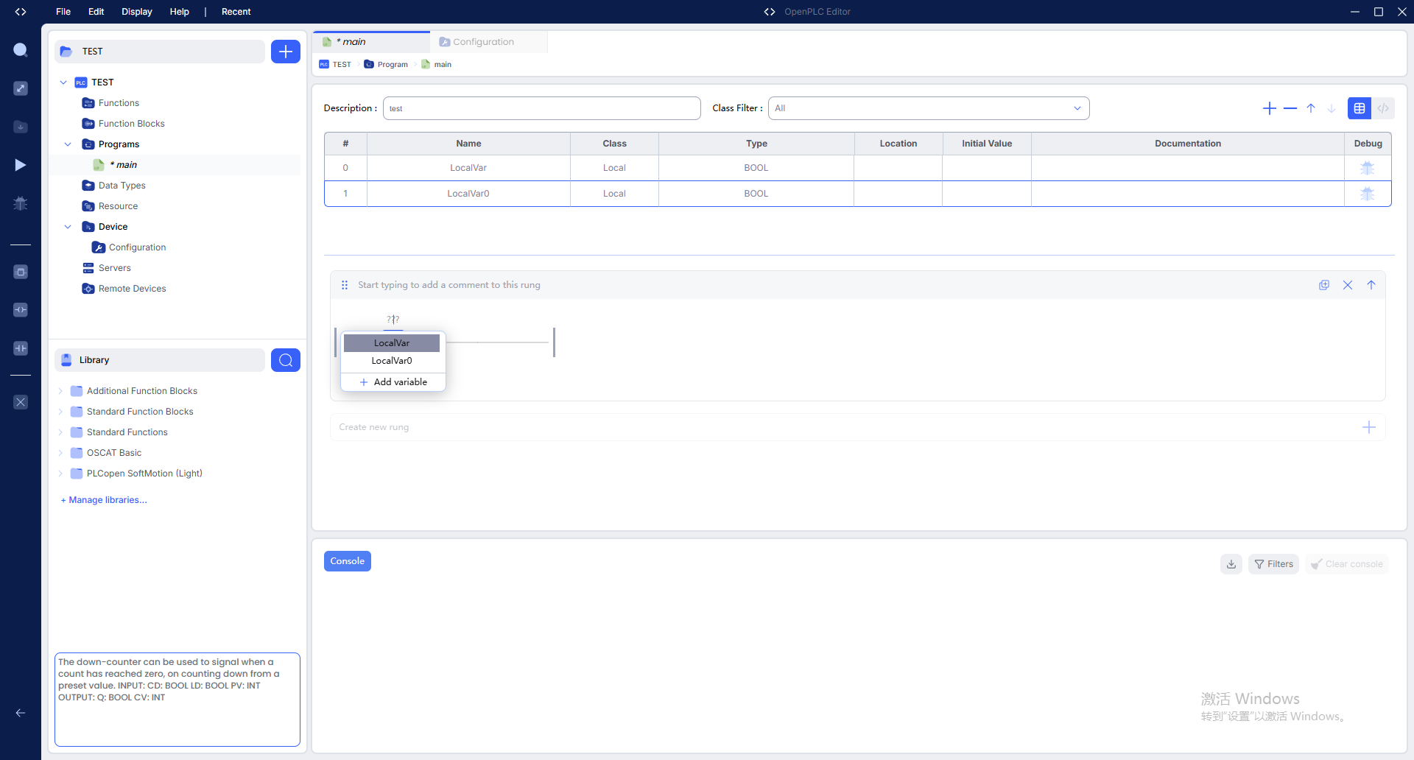Open the Edit menu

(96, 12)
